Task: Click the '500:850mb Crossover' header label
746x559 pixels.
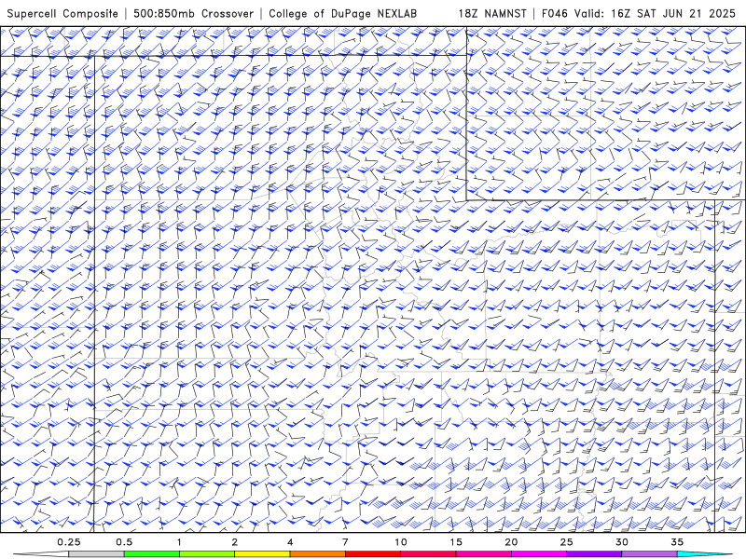Action: pyautogui.click(x=193, y=13)
